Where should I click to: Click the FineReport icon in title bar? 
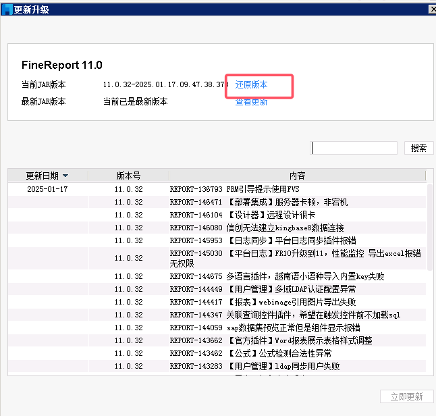coord(7,9)
